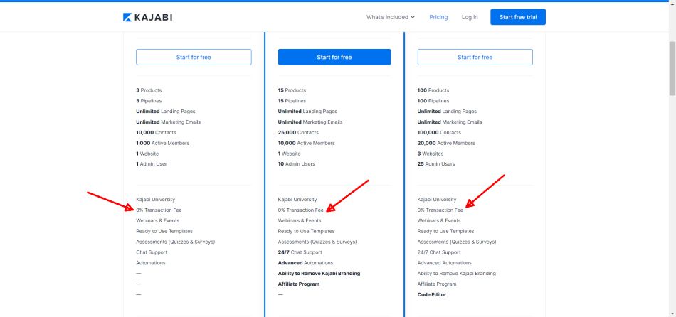
Task: Click the Kajabi logo
Action: (x=147, y=17)
